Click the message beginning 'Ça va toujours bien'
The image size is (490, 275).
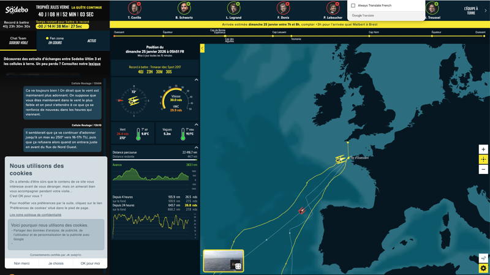pos(62,102)
